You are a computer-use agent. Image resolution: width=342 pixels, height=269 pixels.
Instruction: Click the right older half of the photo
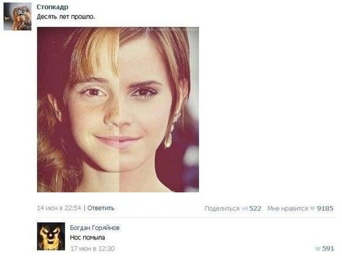pyautogui.click(x=159, y=110)
